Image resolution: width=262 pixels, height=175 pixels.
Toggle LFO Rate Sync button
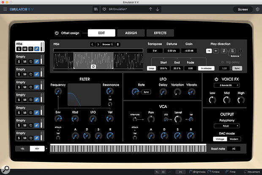[x=146, y=92]
